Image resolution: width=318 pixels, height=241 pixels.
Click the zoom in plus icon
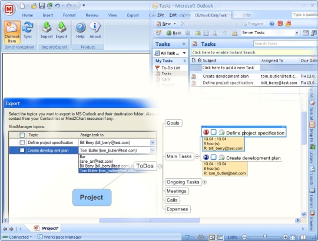coord(285,237)
